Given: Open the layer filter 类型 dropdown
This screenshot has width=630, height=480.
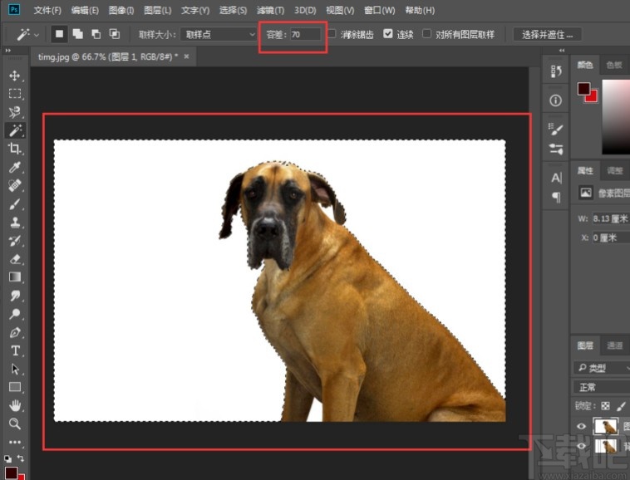Looking at the screenshot, I should coord(602,367).
